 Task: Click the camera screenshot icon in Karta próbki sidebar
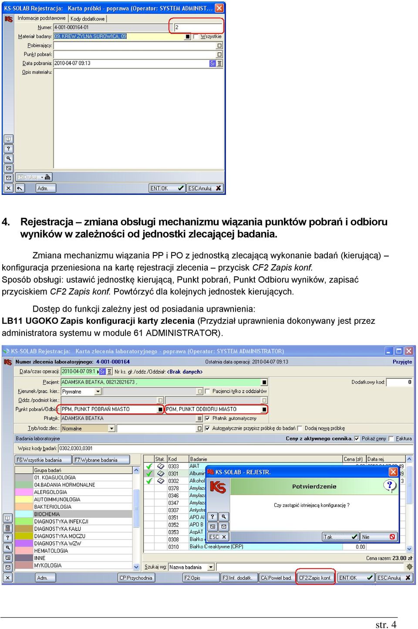8,168
